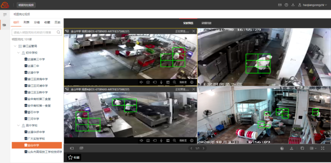Open the window layout grid dropdown
The image size is (331, 163).
[x=313, y=148]
